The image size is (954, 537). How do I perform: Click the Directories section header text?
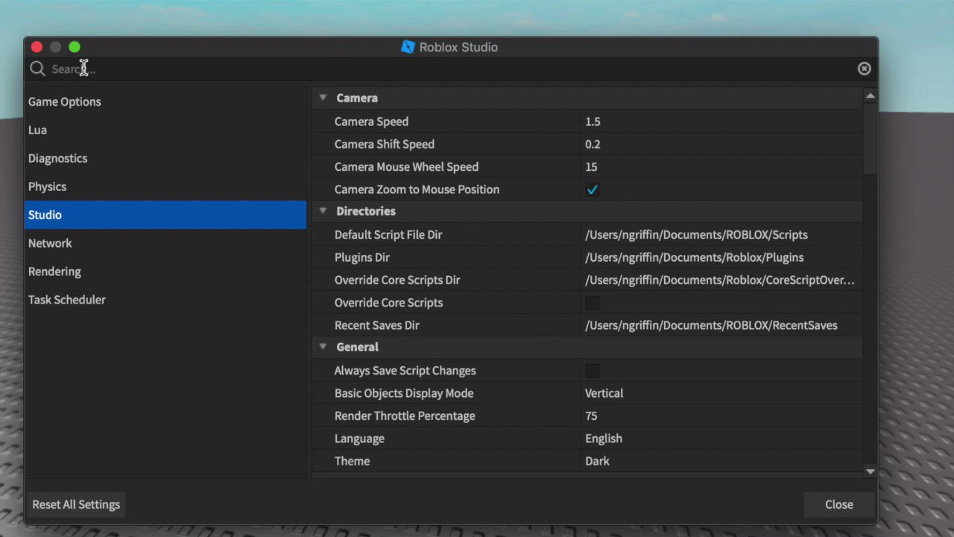(x=365, y=211)
